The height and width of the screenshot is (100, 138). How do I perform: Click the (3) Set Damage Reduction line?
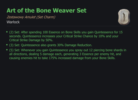[51, 45]
